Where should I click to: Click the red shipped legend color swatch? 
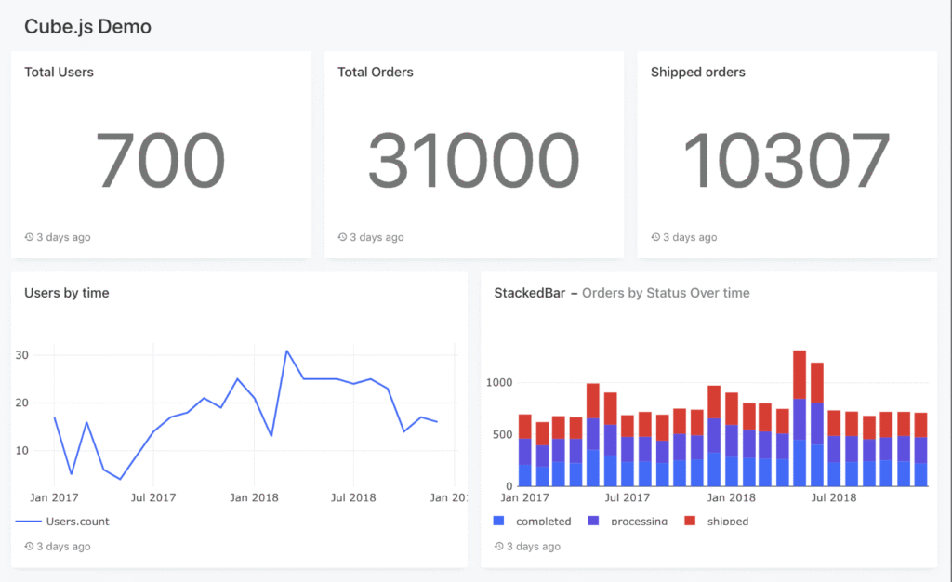[x=689, y=522]
